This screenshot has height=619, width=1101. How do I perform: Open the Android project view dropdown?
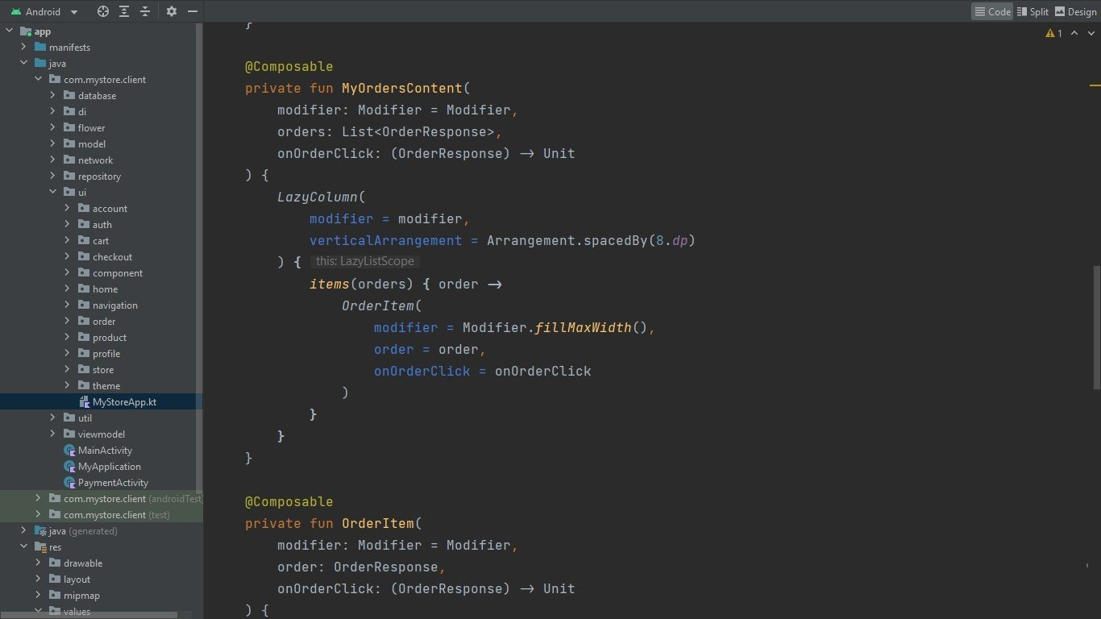73,11
